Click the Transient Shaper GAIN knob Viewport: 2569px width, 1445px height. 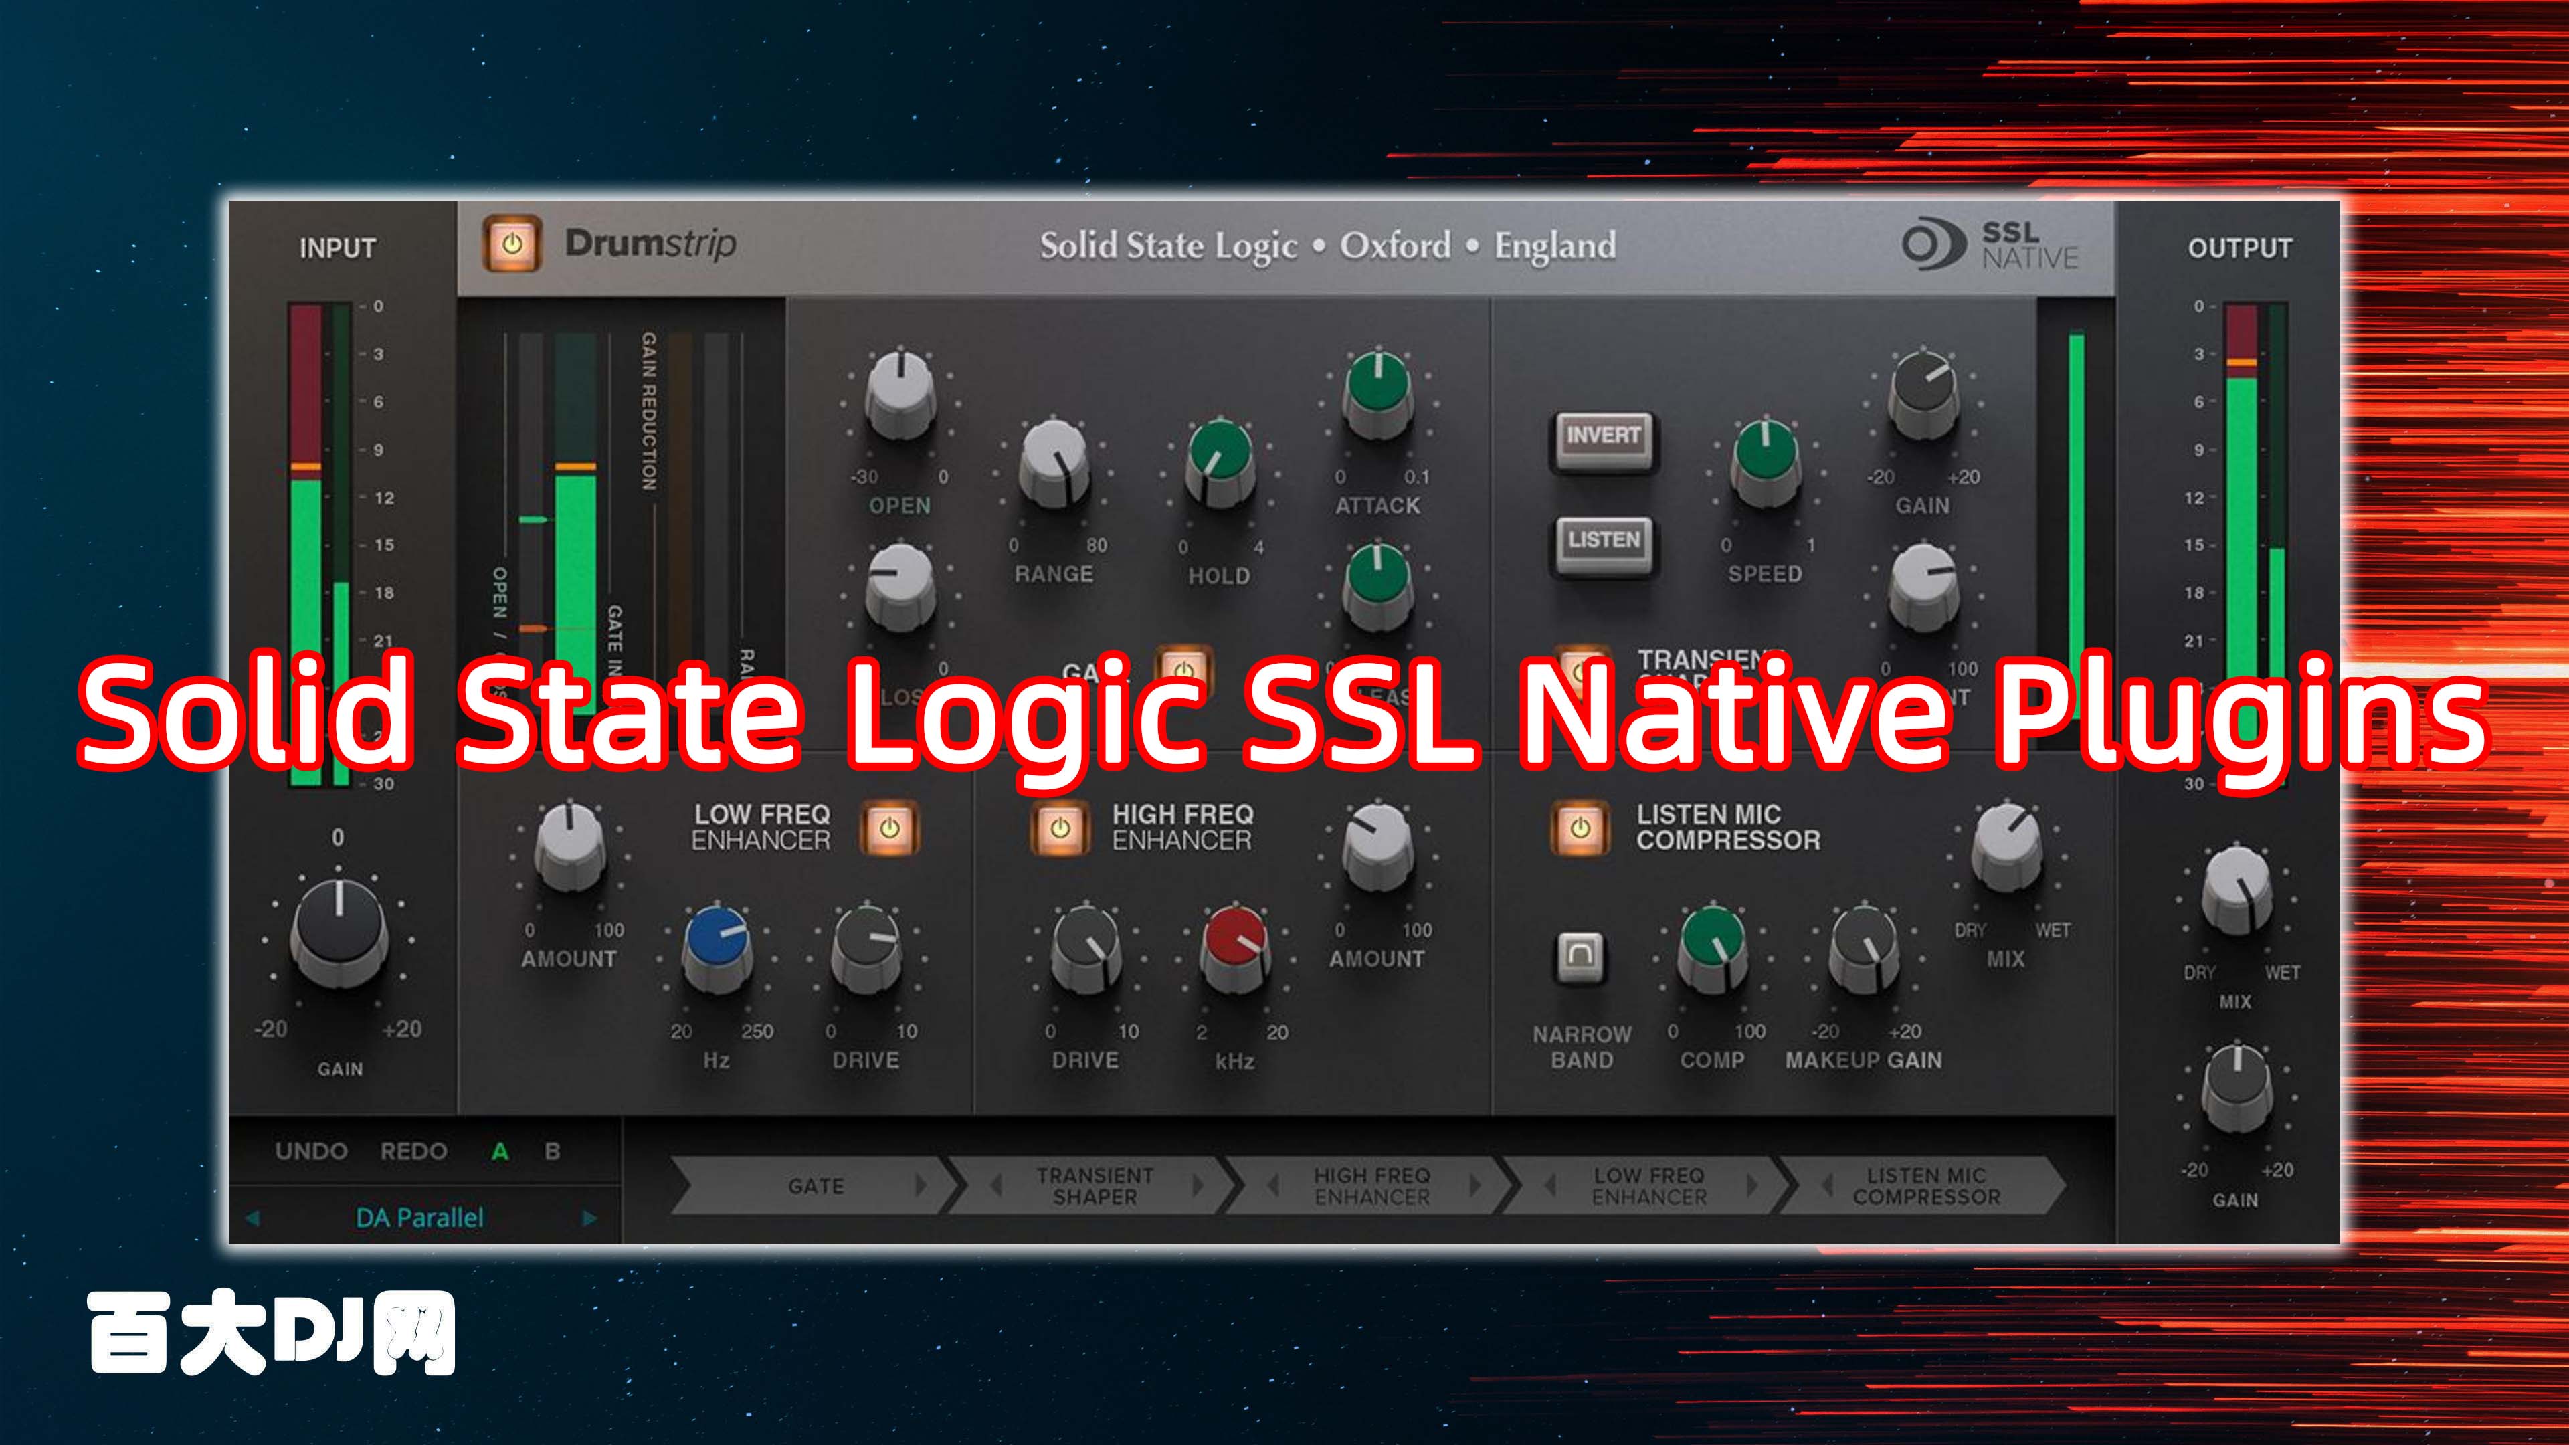[1923, 394]
